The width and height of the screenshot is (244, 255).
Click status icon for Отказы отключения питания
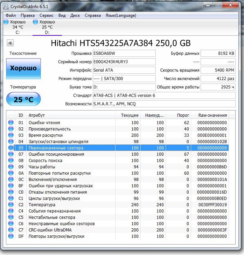click(x=11, y=192)
